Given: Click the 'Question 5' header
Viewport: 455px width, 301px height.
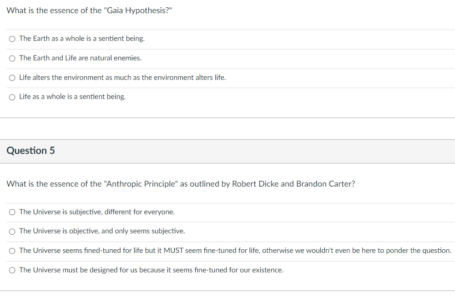Looking at the screenshot, I should tap(30, 151).
